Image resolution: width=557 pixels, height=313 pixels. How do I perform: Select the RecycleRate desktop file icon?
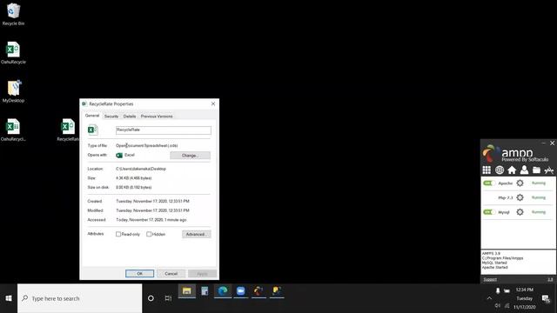[x=68, y=130]
